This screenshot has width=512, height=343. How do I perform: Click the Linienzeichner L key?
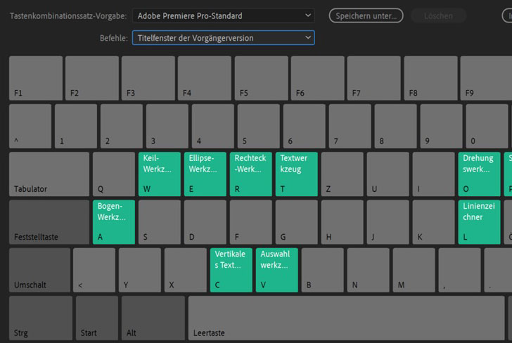[479, 221]
